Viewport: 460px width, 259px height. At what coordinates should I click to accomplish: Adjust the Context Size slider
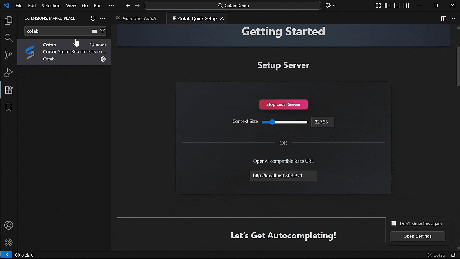(x=272, y=122)
